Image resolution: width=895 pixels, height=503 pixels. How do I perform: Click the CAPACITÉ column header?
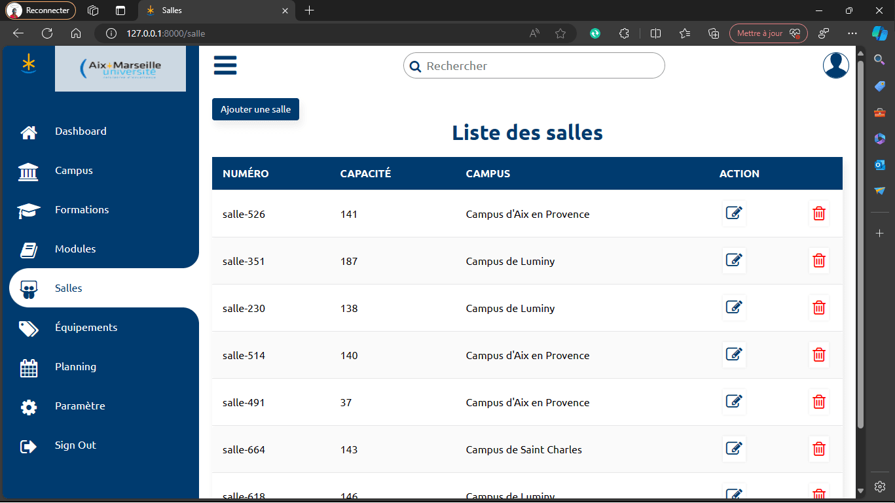(x=365, y=173)
